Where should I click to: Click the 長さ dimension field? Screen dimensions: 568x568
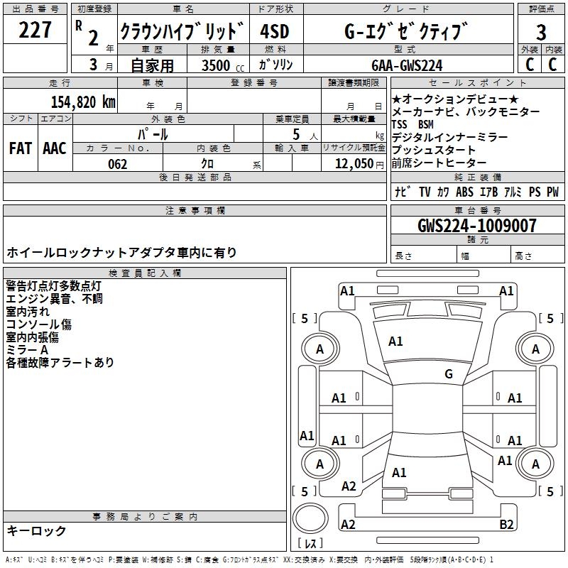point(423,254)
